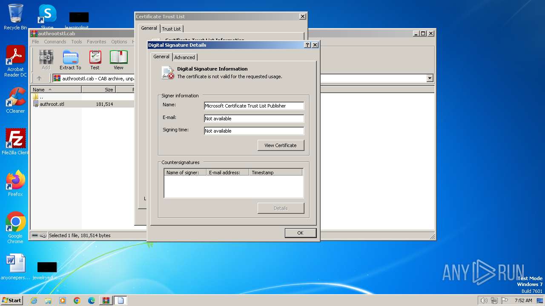Viewport: 545px width, 306px height.
Task: Switch to Advanced tab in Digital Signature Details
Action: click(x=184, y=57)
